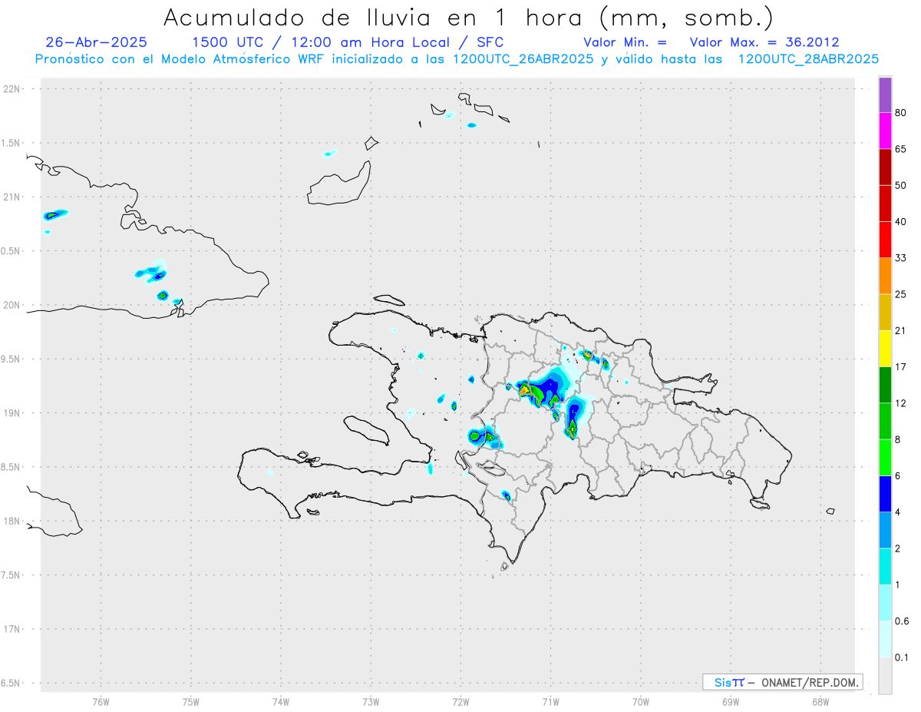Click the colorbar value '50'

pos(901,185)
